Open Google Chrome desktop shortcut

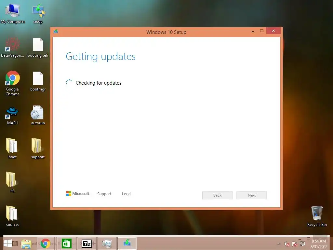click(x=13, y=83)
